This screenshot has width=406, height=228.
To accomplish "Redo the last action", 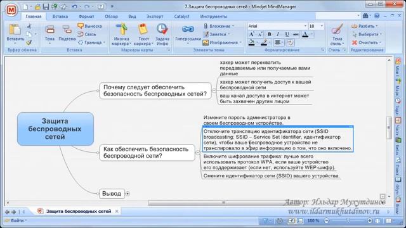I will click(x=88, y=7).
